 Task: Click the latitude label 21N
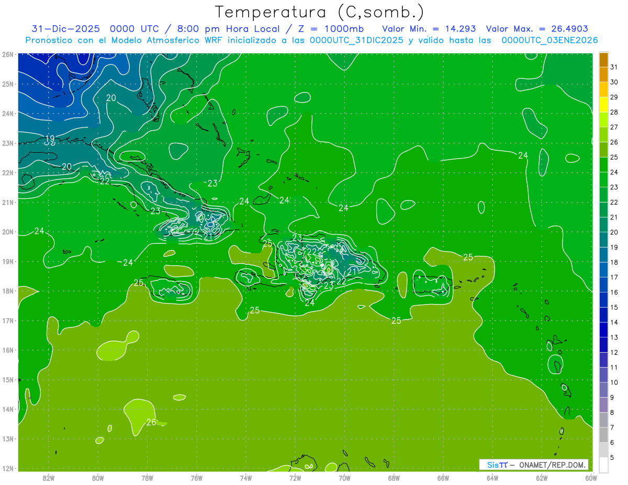(x=7, y=202)
